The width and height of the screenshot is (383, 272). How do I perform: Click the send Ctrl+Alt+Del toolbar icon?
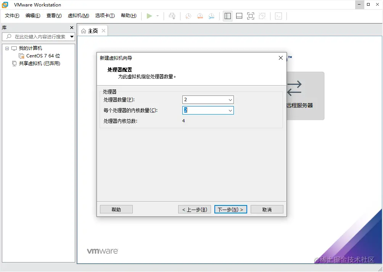coord(172,16)
